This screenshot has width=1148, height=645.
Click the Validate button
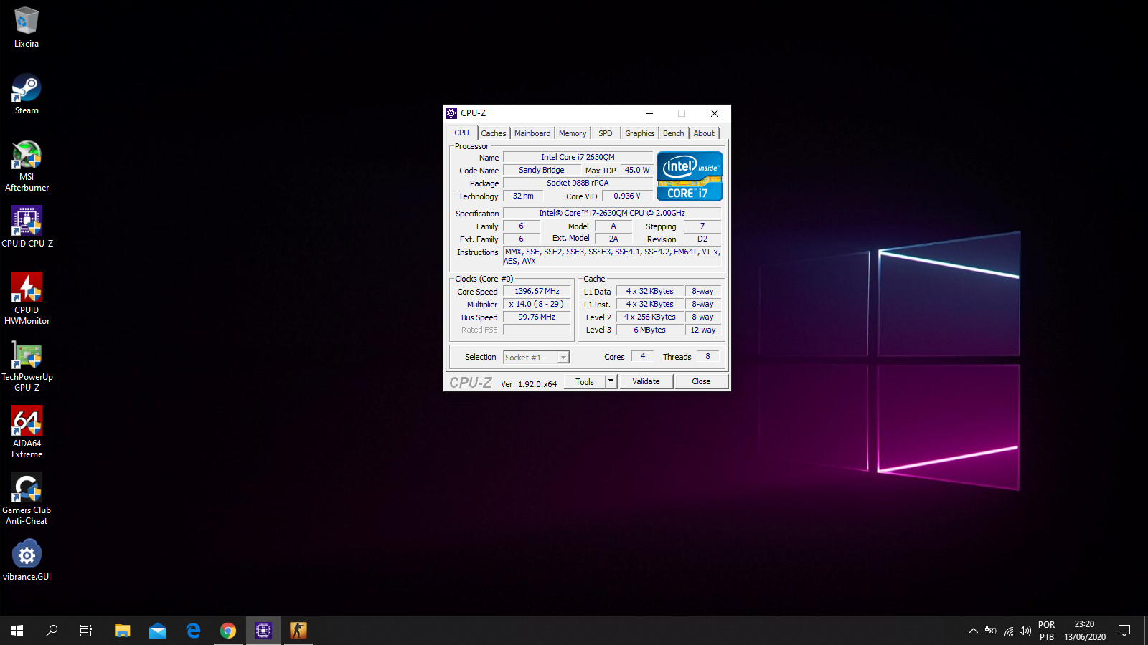click(x=646, y=381)
